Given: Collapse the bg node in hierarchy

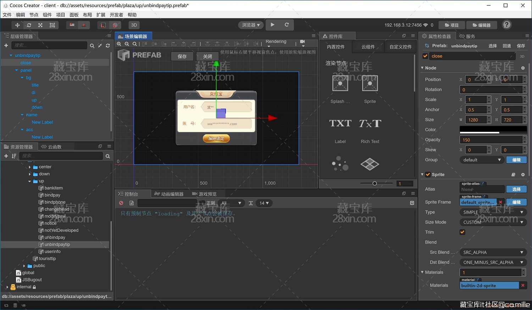Looking at the screenshot, I should click(22, 78).
